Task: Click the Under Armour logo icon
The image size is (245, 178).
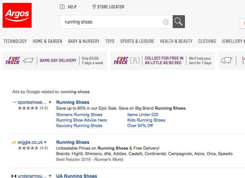Action: pyautogui.click(x=14, y=176)
